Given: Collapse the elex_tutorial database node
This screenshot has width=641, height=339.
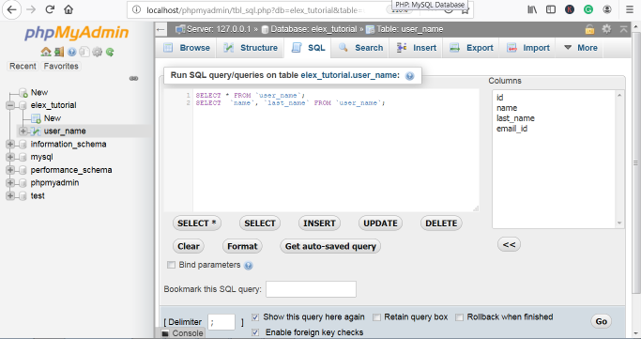Looking at the screenshot, I should [x=10, y=105].
